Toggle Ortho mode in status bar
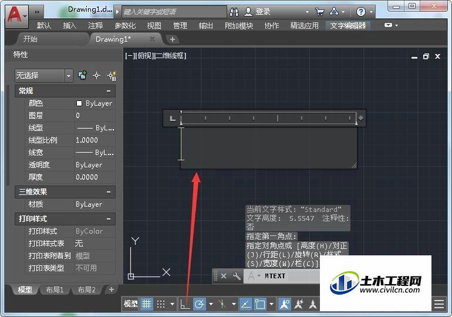The height and width of the screenshot is (317, 452). click(x=185, y=304)
